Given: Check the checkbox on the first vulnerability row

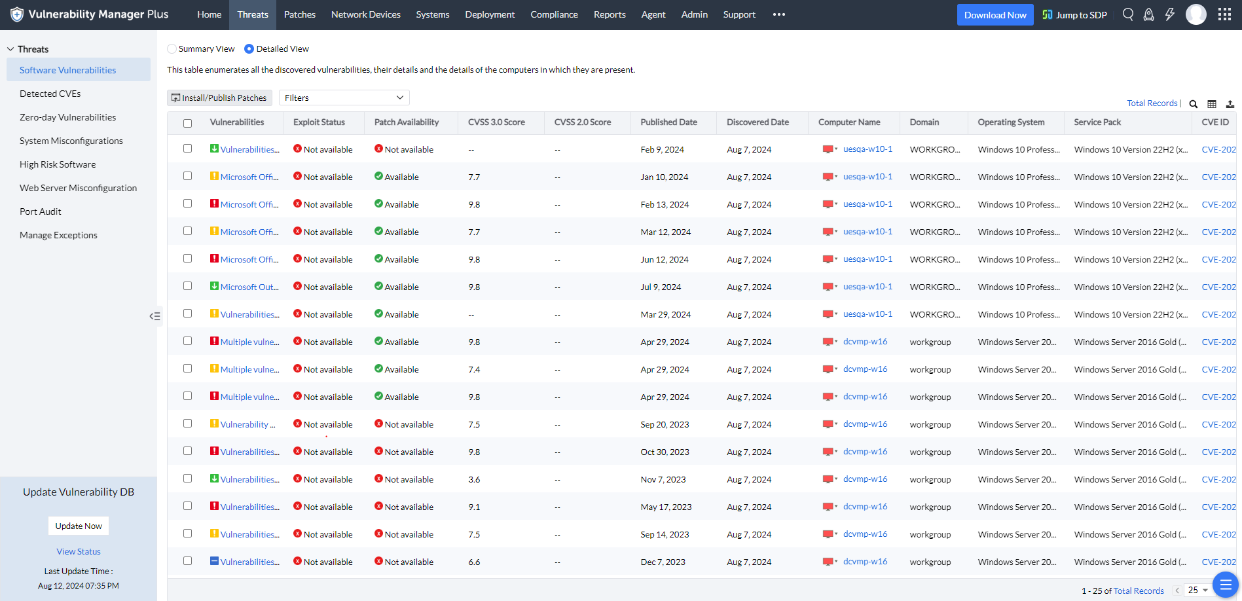Looking at the screenshot, I should point(188,149).
